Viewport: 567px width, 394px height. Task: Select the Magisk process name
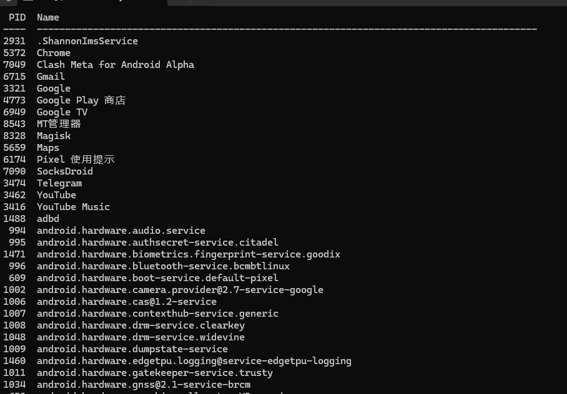pos(54,136)
